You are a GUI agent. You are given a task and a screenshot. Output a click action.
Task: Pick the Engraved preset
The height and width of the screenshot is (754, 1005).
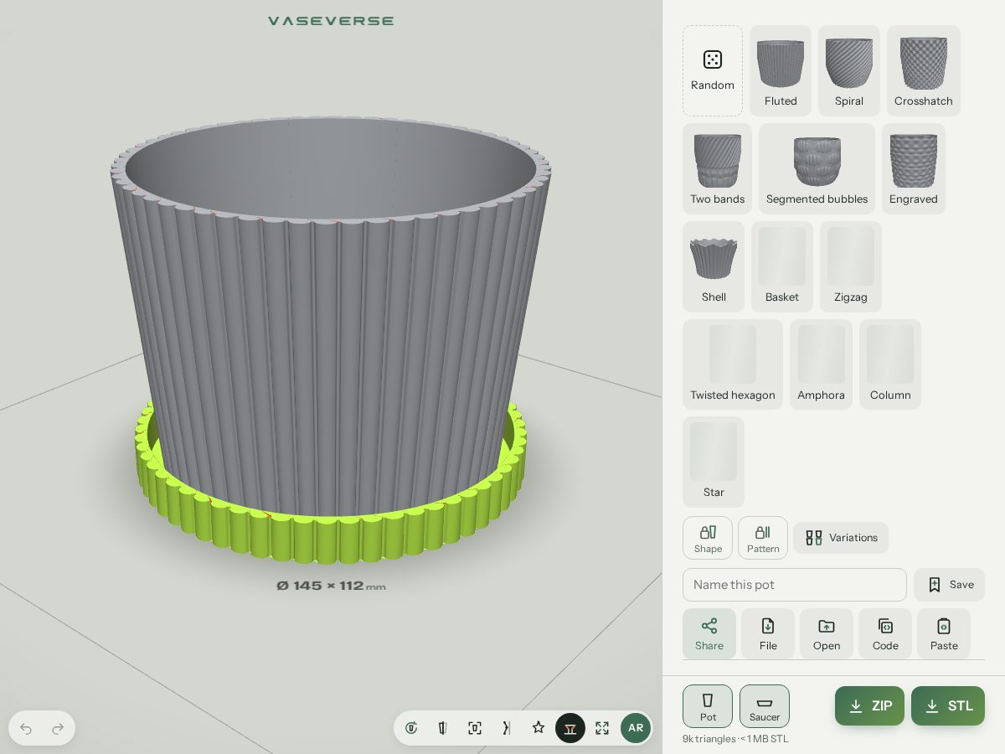click(x=914, y=168)
